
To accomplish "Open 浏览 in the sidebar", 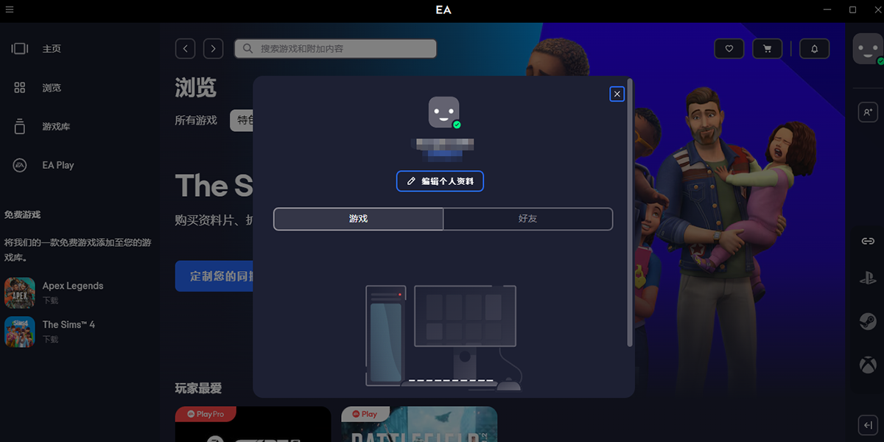I will pos(52,88).
